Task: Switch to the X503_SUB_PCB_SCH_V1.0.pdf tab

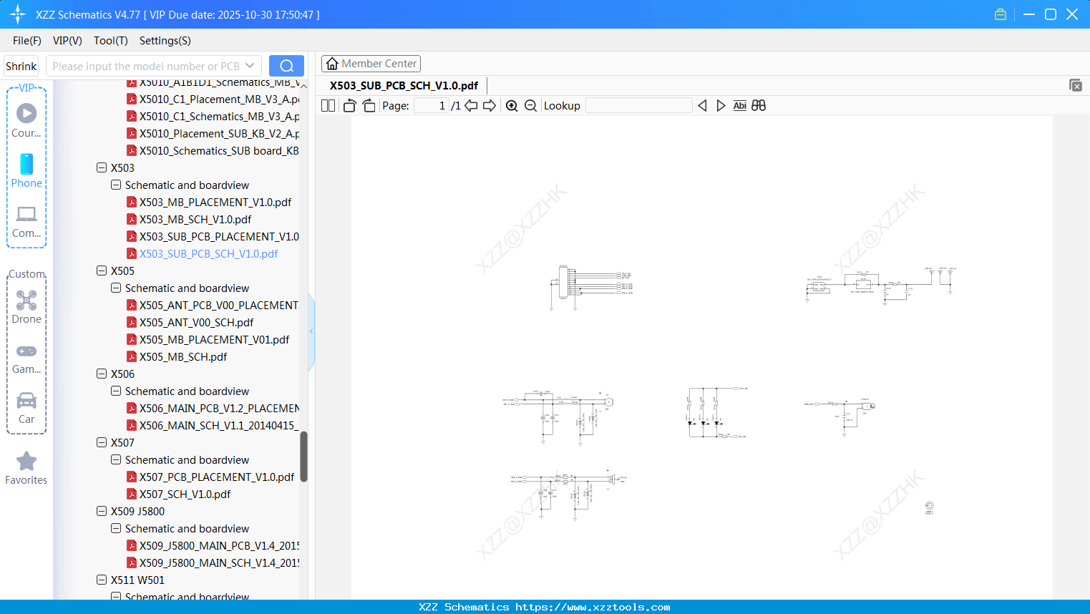Action: [402, 85]
